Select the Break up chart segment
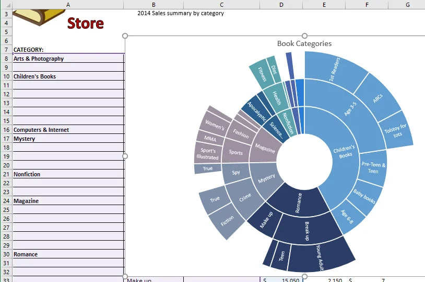The height and width of the screenshot is (282, 425). [307, 230]
